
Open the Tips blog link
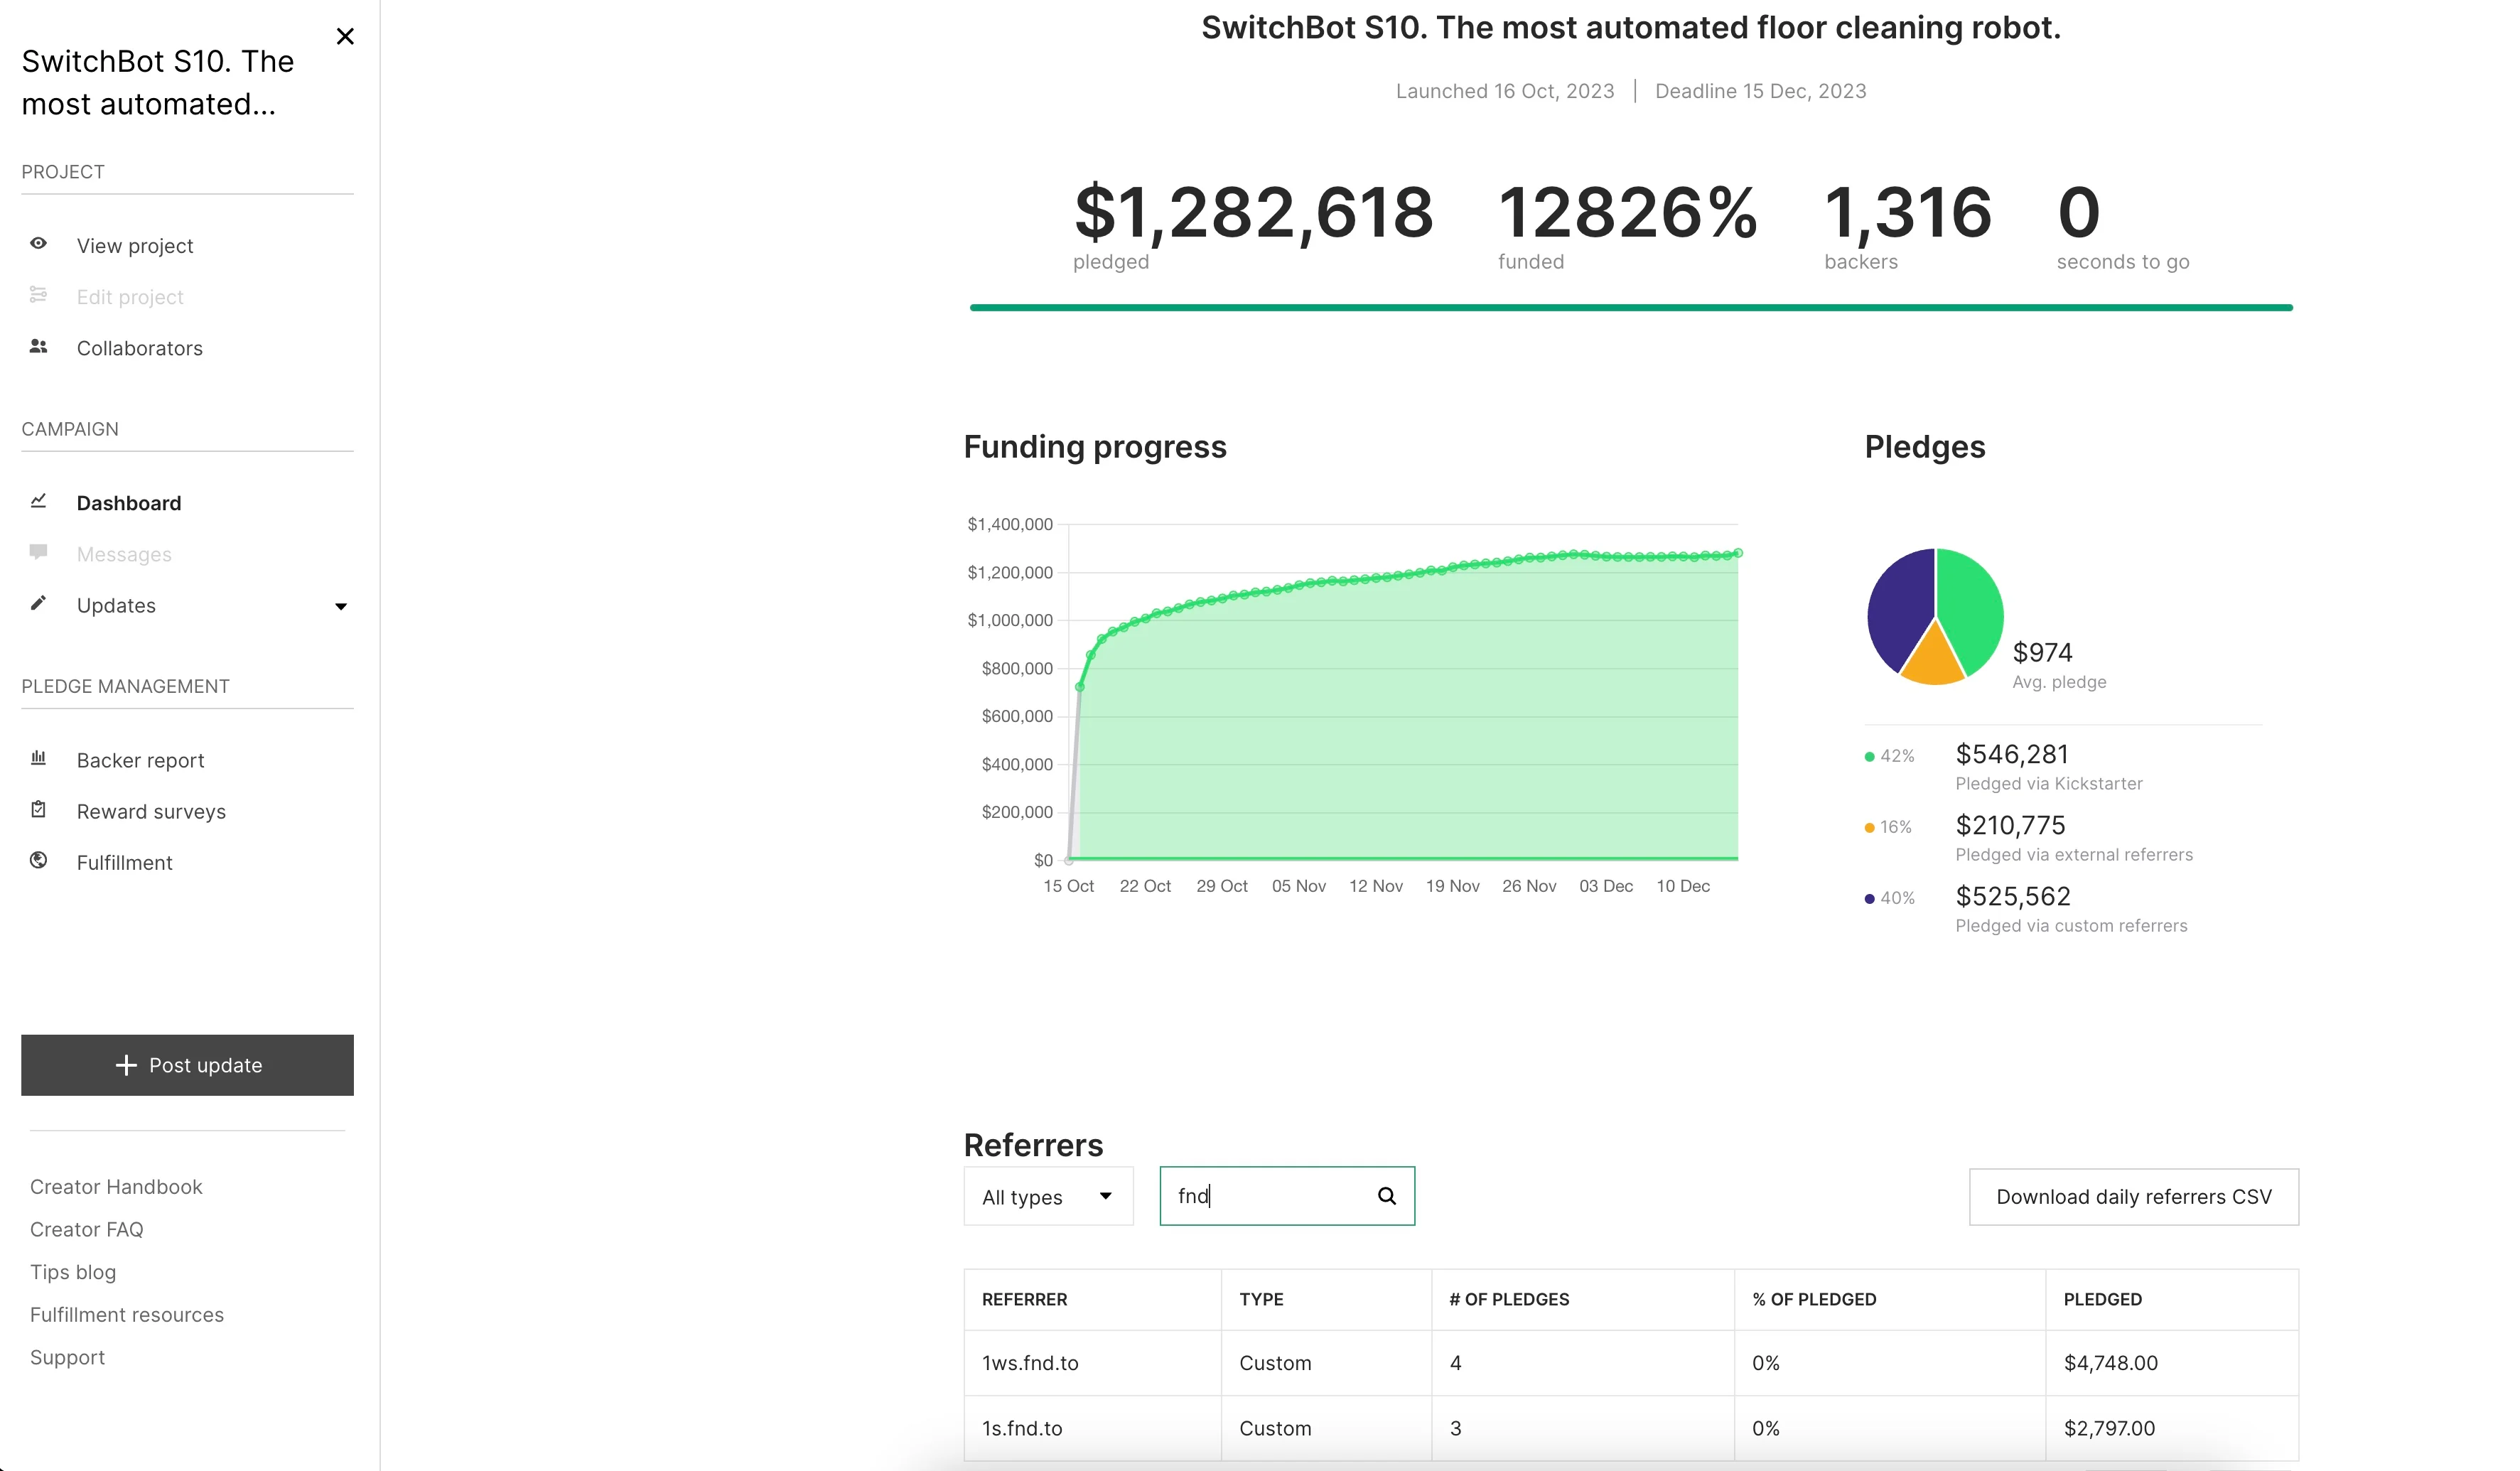point(72,1272)
